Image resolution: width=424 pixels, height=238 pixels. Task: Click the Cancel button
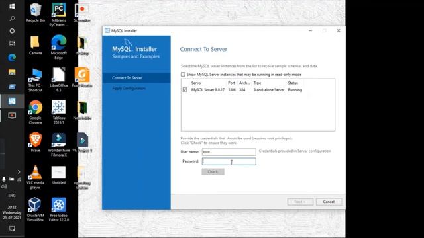pyautogui.click(x=329, y=202)
